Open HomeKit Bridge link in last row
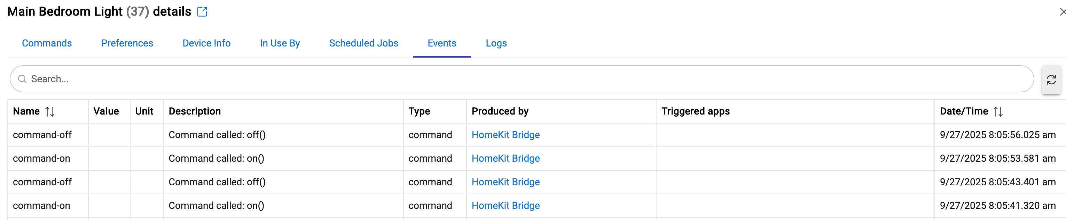The height and width of the screenshot is (220, 1066). pos(505,205)
